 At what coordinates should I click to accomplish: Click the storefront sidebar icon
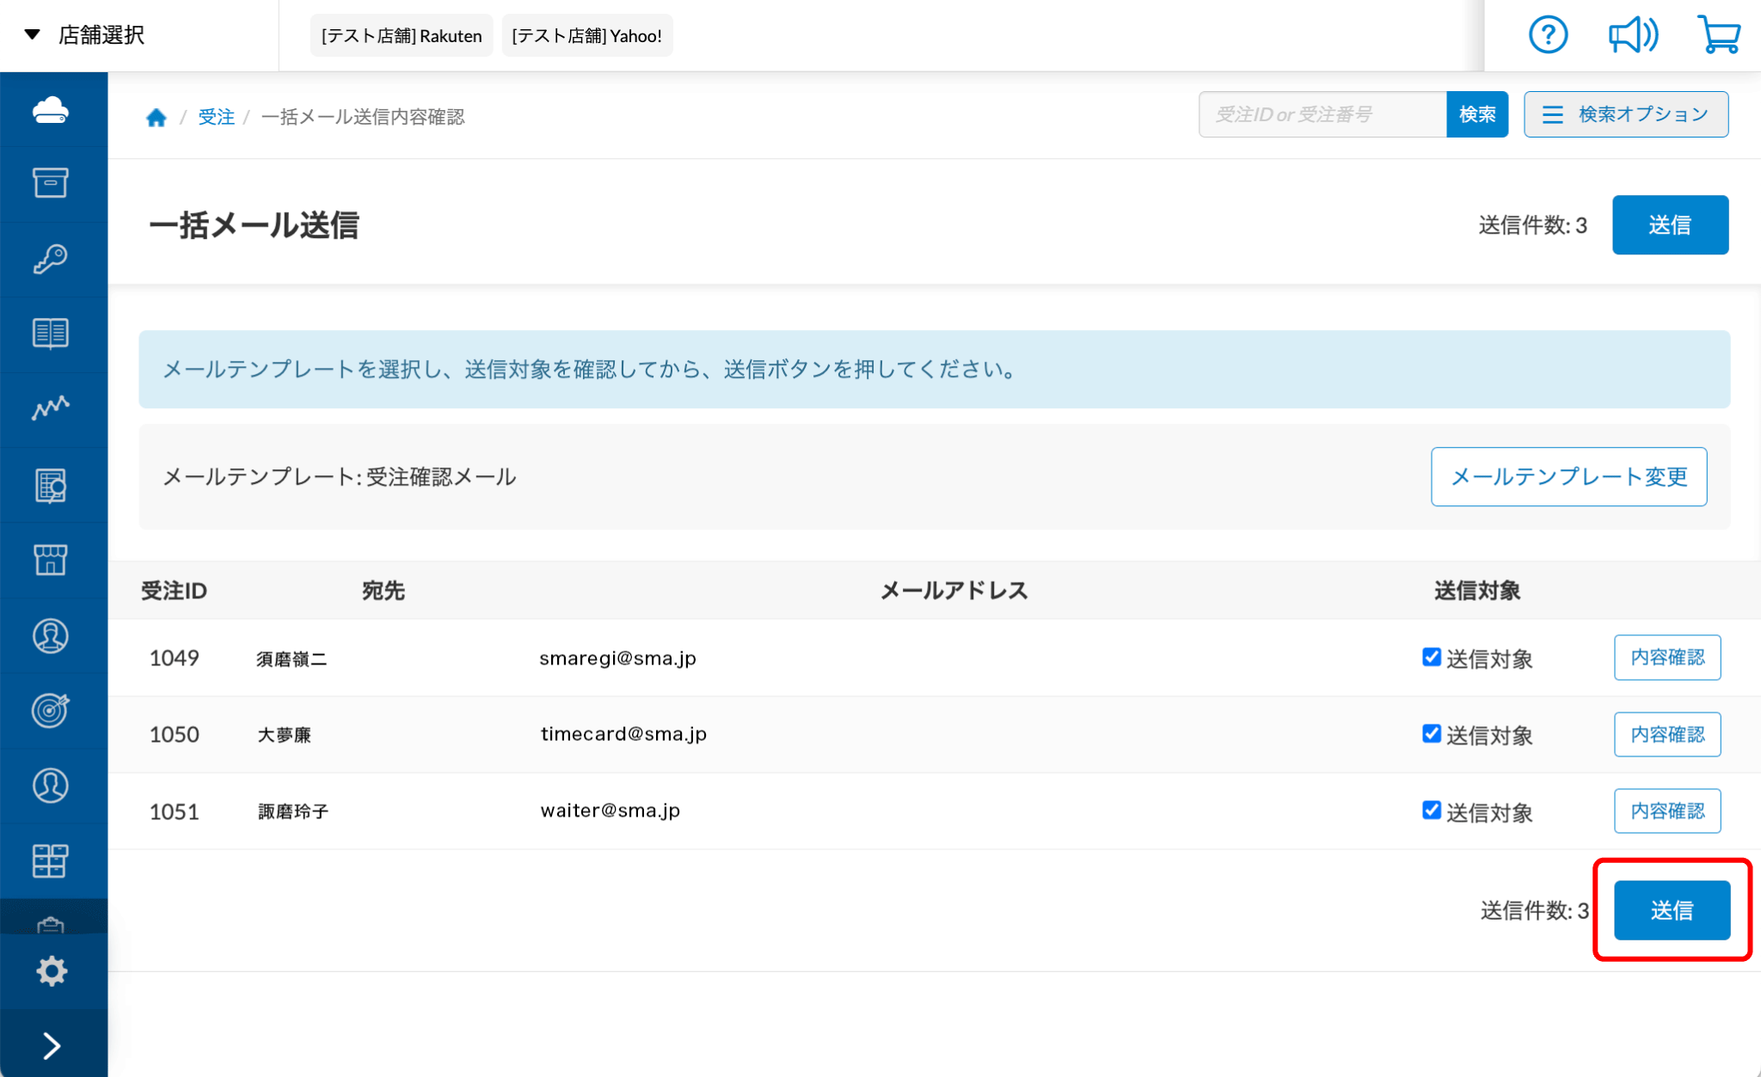click(x=51, y=560)
